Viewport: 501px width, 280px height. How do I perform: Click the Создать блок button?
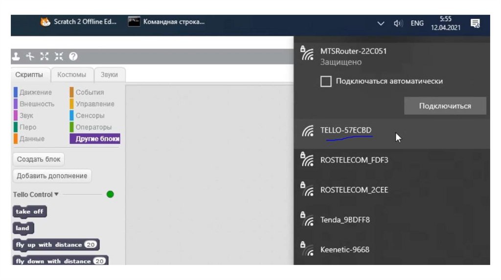39,160
